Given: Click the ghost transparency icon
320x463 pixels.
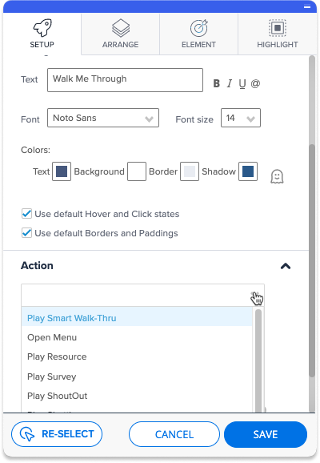Looking at the screenshot, I should pyautogui.click(x=277, y=176).
